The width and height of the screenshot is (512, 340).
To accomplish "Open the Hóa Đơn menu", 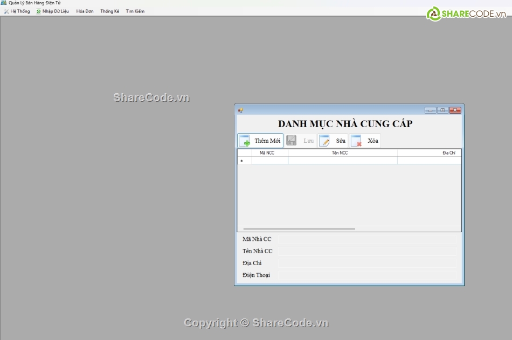I will 85,11.
